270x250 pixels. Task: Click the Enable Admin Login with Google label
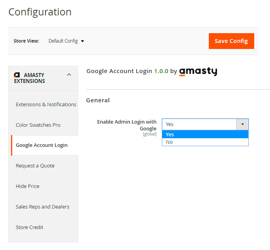coord(127,125)
